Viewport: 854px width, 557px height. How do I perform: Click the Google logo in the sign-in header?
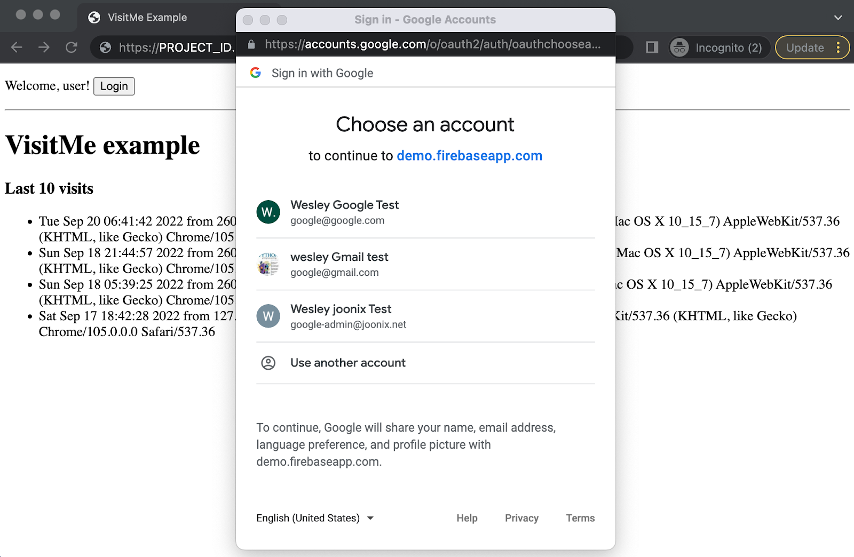click(256, 73)
